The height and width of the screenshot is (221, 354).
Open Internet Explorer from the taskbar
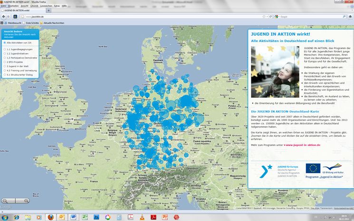pos(17,217)
